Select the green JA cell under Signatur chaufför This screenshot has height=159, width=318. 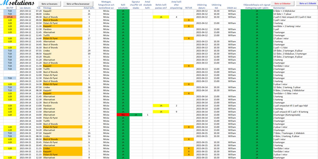click(136, 115)
